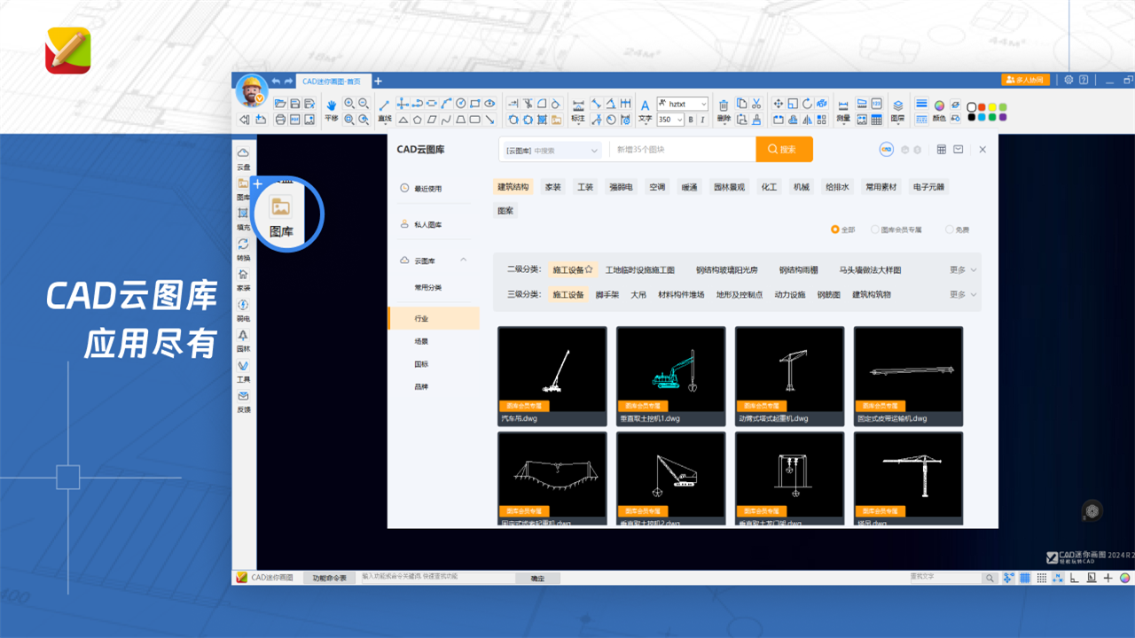
Task: Select the 全部 radio button
Action: 835,230
